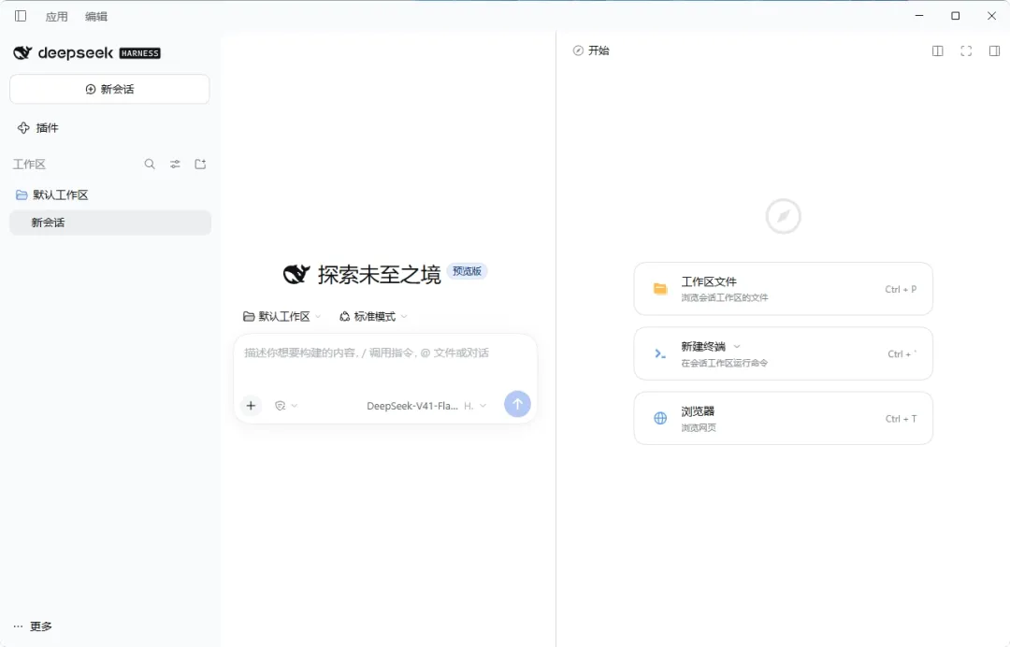
Task: Click the large compass icon
Action: 784,216
